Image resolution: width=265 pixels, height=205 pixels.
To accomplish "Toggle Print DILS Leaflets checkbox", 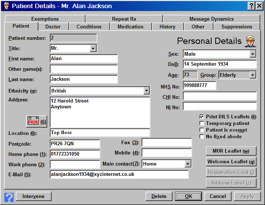I will (x=202, y=117).
